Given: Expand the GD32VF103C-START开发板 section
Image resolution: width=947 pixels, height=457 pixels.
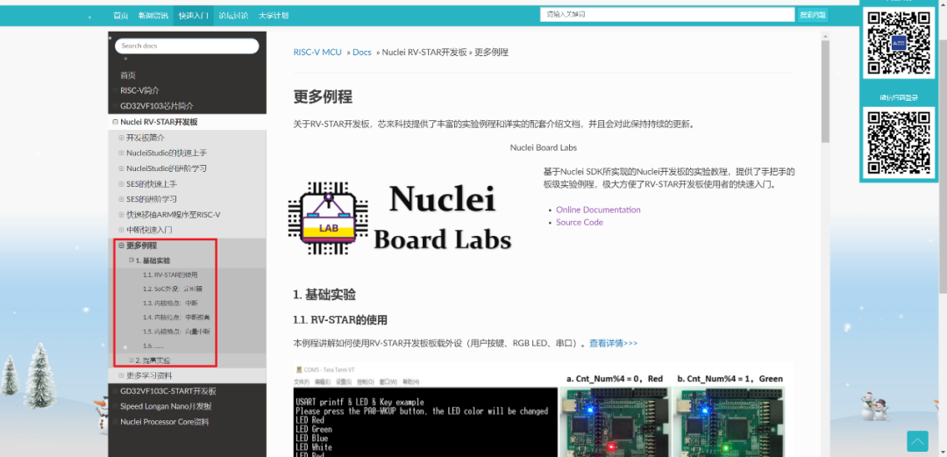Looking at the screenshot, I should click(x=116, y=391).
